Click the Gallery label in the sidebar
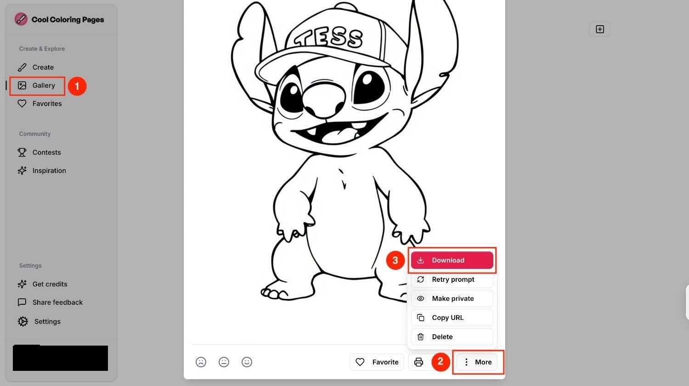The width and height of the screenshot is (689, 386). point(44,85)
